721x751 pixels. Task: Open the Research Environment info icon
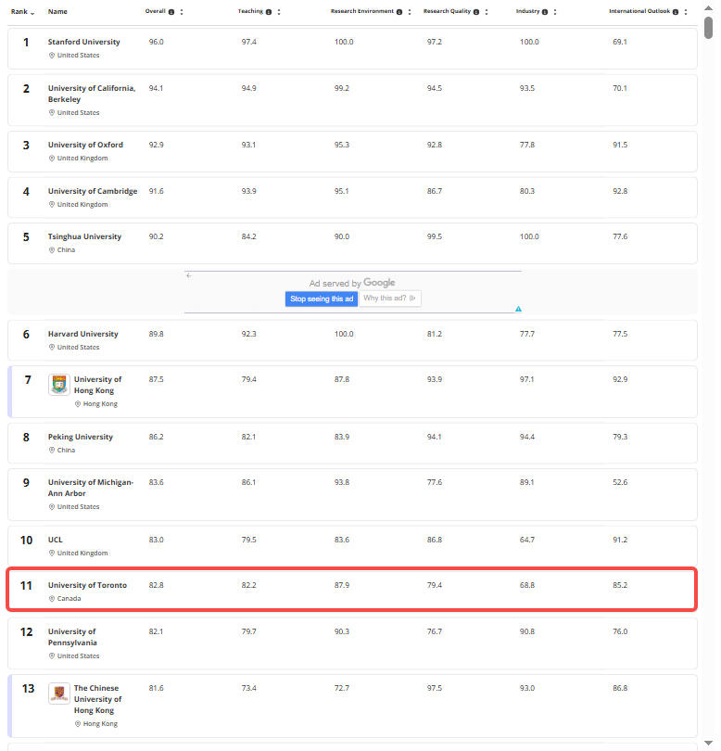coord(399,12)
